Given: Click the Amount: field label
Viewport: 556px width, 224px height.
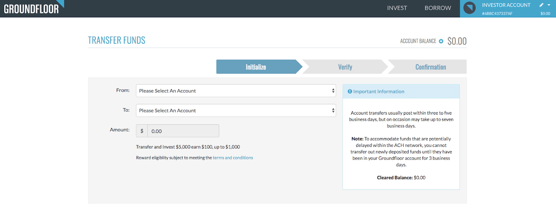Looking at the screenshot, I should (120, 130).
